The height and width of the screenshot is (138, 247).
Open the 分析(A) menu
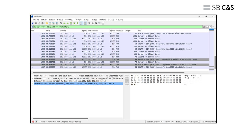(78, 20)
